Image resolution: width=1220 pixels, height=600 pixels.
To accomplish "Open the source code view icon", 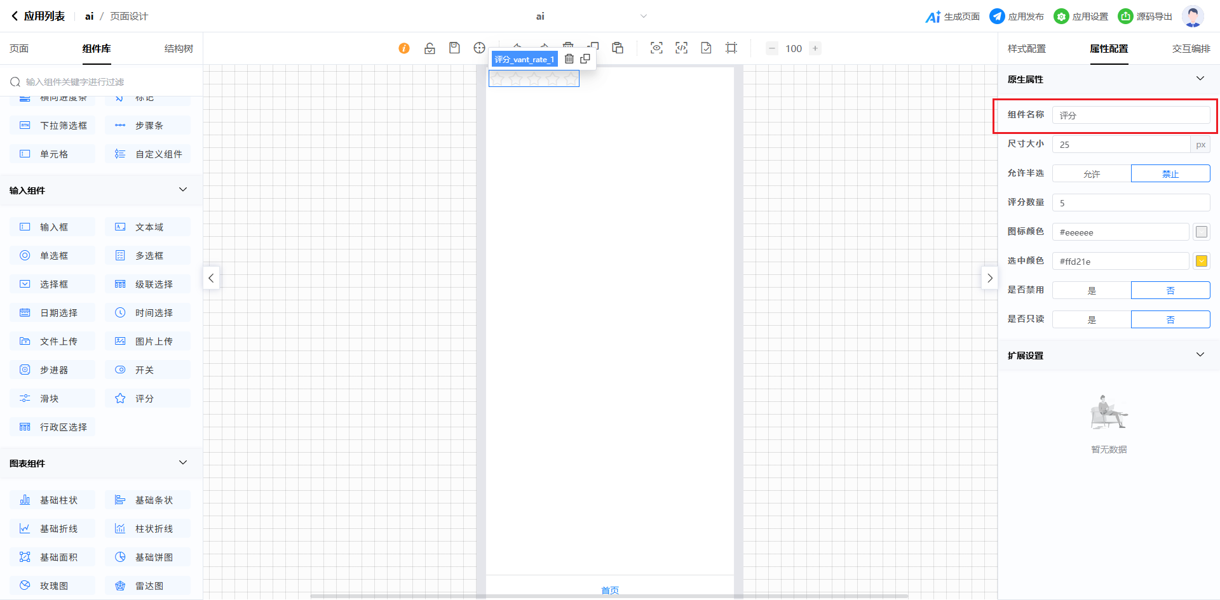I will pos(681,48).
